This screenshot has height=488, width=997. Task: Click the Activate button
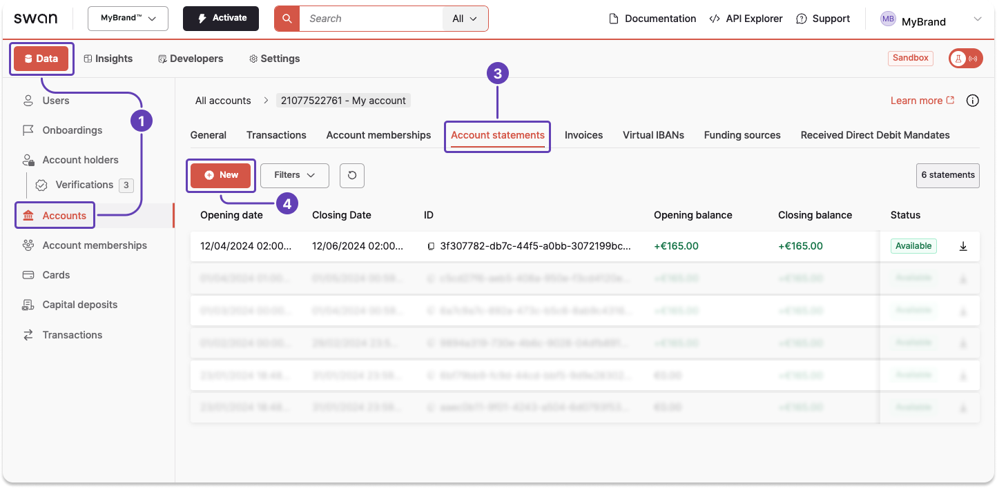coord(221,19)
